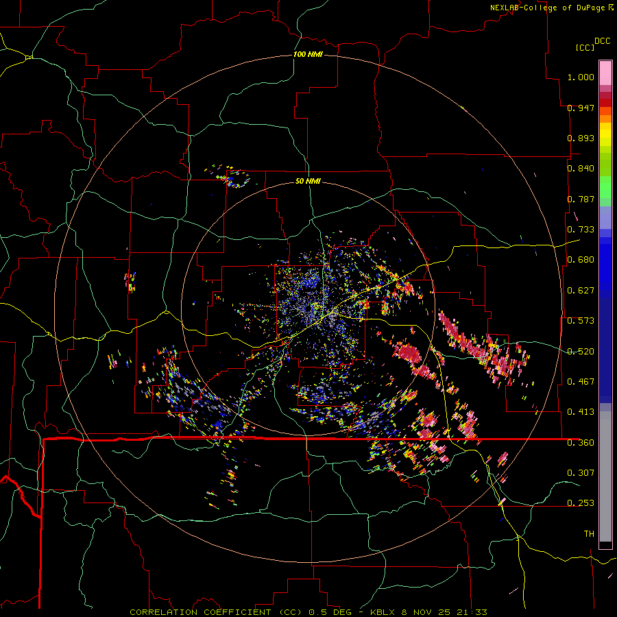
Task: Click the NEXLAB-College of DuPage label
Action: point(547,8)
